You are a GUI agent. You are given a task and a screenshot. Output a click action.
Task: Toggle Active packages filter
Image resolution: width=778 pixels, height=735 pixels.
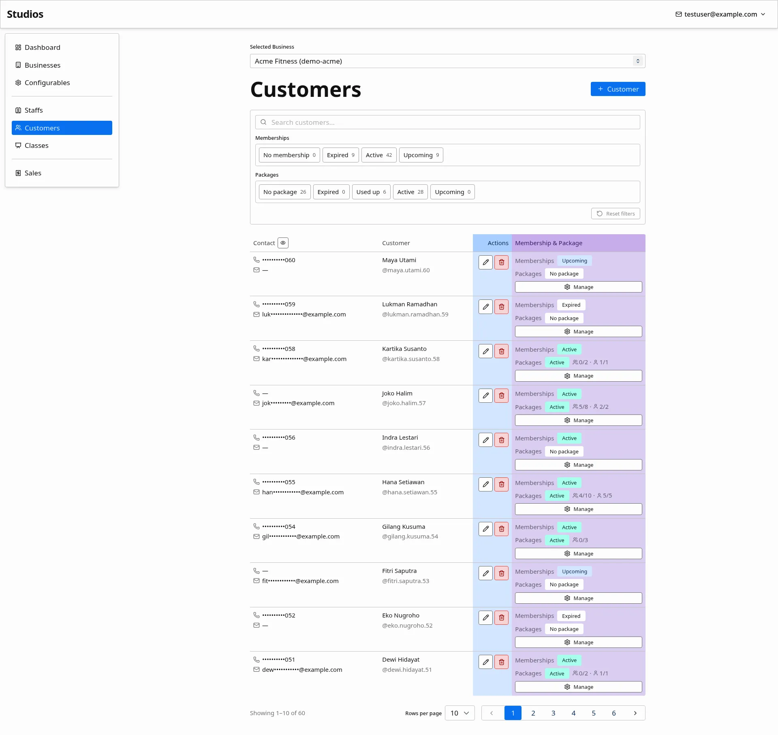(x=410, y=192)
